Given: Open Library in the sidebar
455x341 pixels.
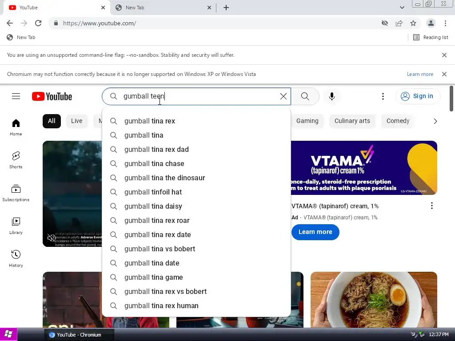Looking at the screenshot, I should pyautogui.click(x=16, y=226).
